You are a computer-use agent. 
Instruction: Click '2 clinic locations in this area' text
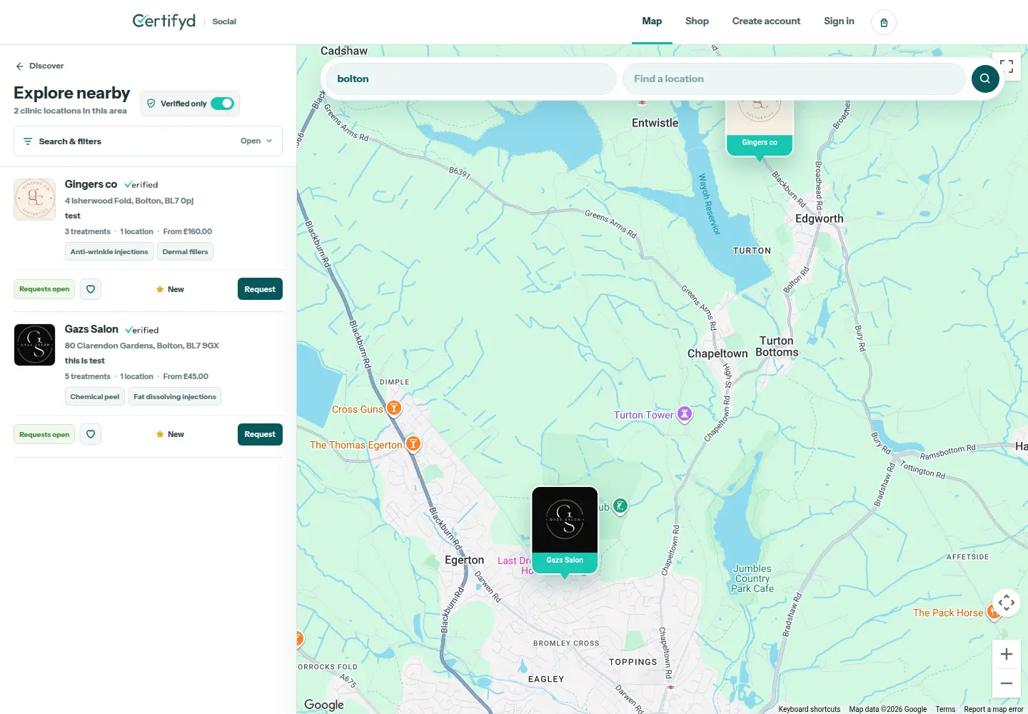tap(70, 111)
